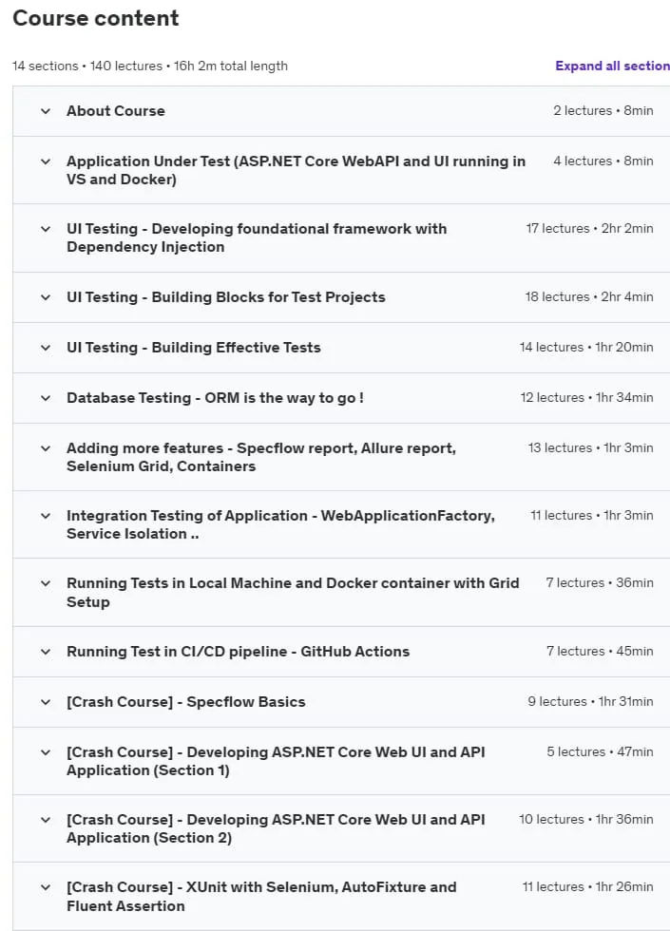Click chevron for Adding more features section

[46, 448]
